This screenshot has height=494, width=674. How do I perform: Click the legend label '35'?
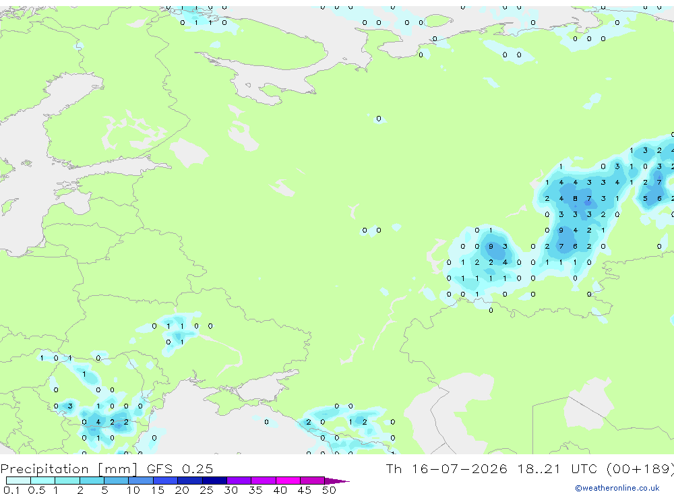(x=255, y=490)
